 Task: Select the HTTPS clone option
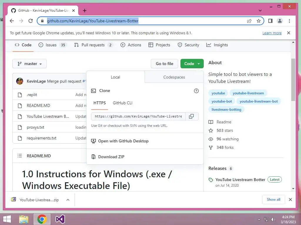(x=100, y=103)
